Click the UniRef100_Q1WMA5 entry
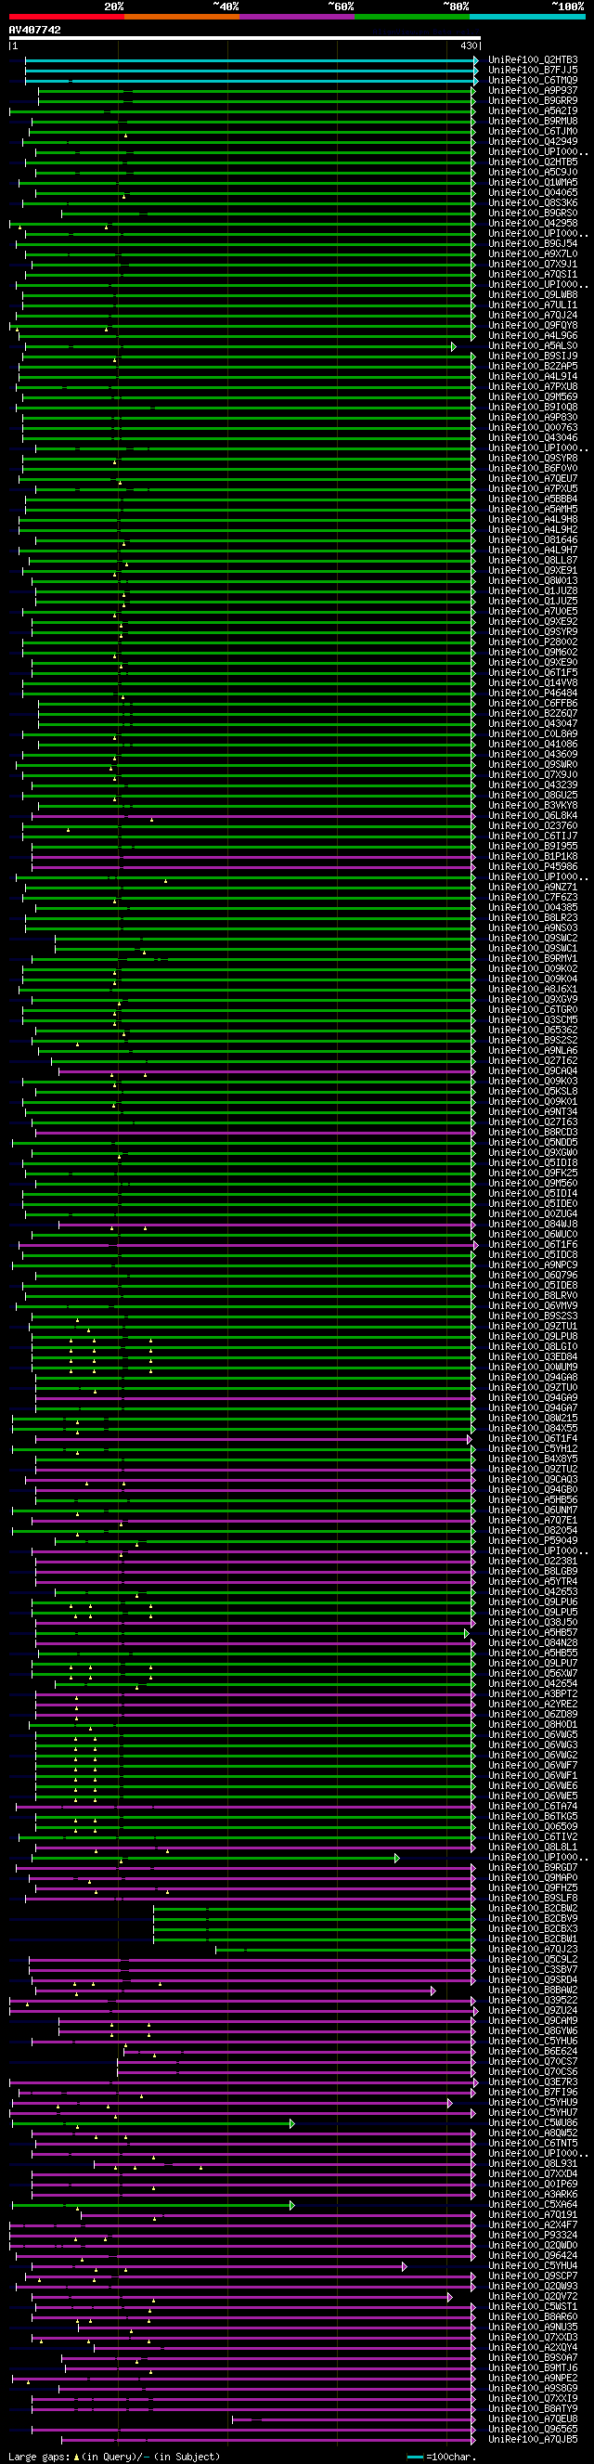Image resolution: width=594 pixels, height=2464 pixels. point(533,183)
